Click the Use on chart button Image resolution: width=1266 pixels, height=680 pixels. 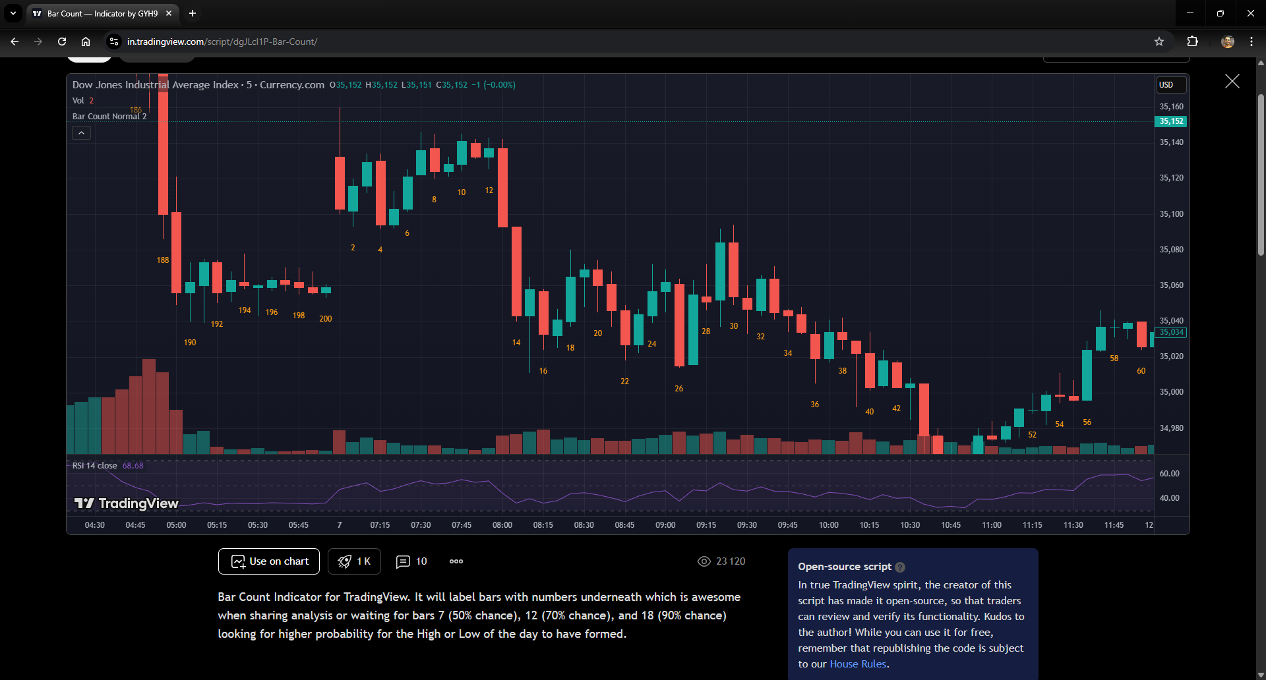click(x=269, y=561)
